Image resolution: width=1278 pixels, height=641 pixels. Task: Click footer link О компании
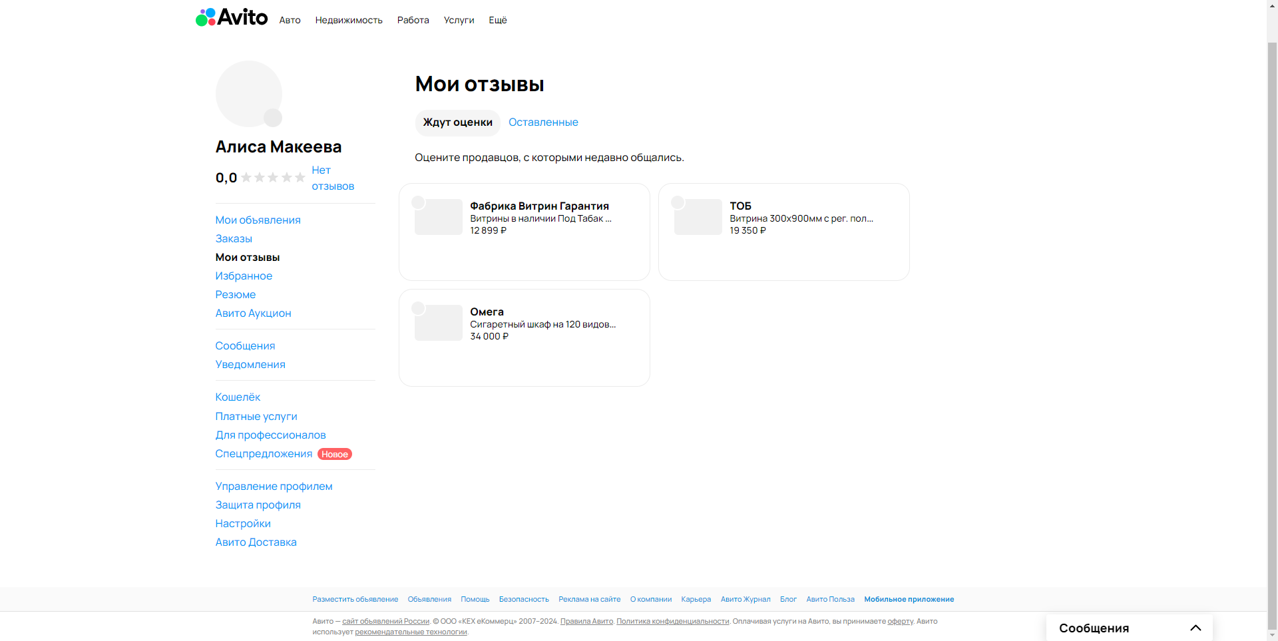(651, 600)
